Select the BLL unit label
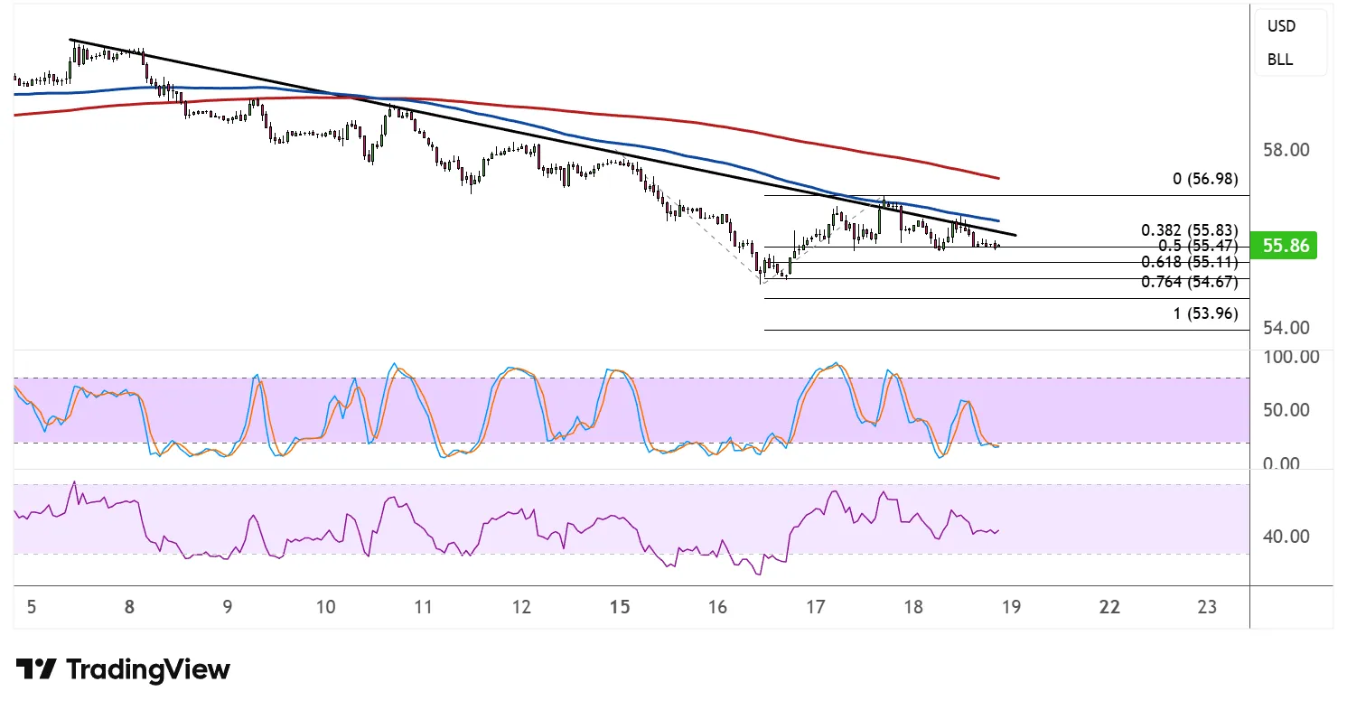Screen dimensions: 1347x710 click(x=1280, y=60)
